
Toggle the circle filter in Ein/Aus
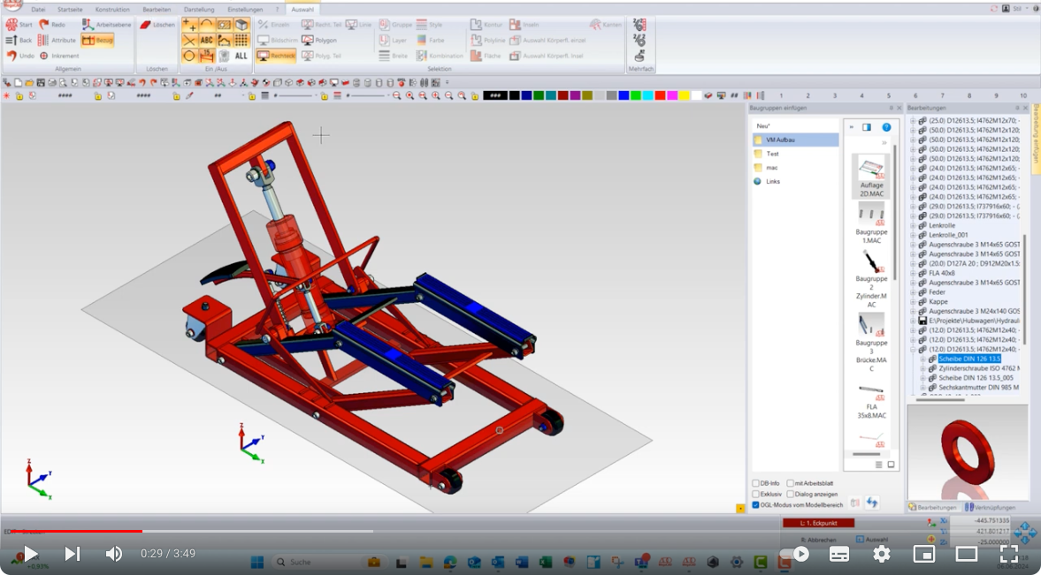tap(189, 57)
